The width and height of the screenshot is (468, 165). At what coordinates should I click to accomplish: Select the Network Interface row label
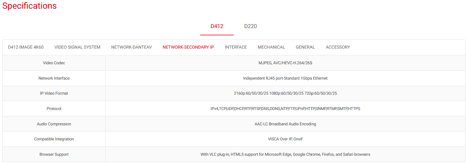point(54,78)
